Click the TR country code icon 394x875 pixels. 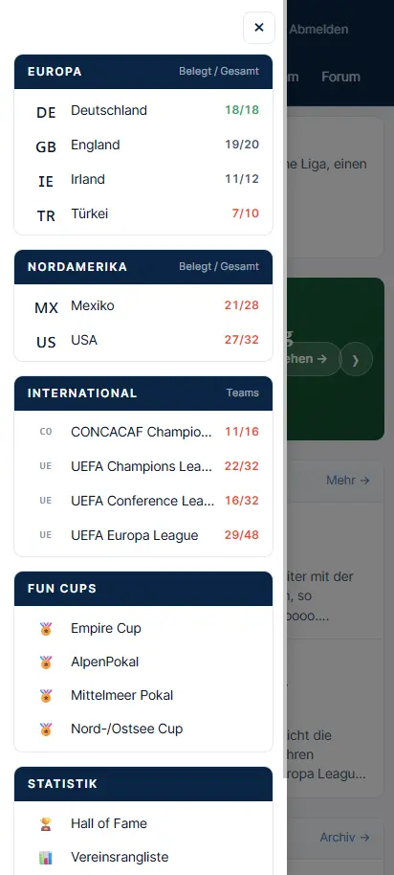46,215
